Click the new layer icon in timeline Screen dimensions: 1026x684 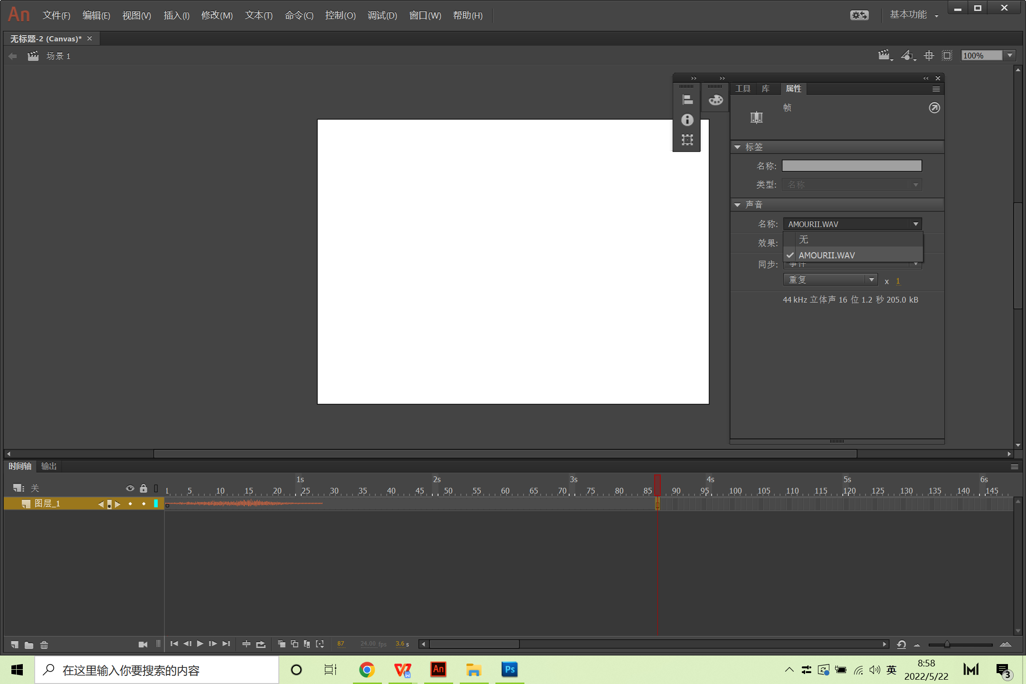15,645
